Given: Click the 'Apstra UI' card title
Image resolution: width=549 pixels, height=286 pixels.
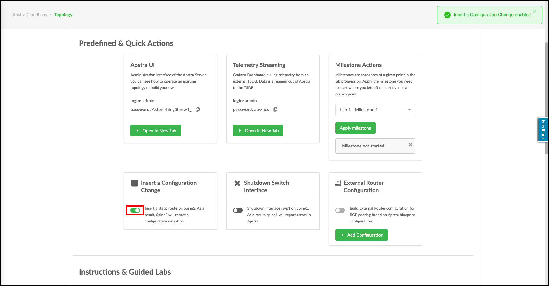Looking at the screenshot, I should pyautogui.click(x=143, y=65).
